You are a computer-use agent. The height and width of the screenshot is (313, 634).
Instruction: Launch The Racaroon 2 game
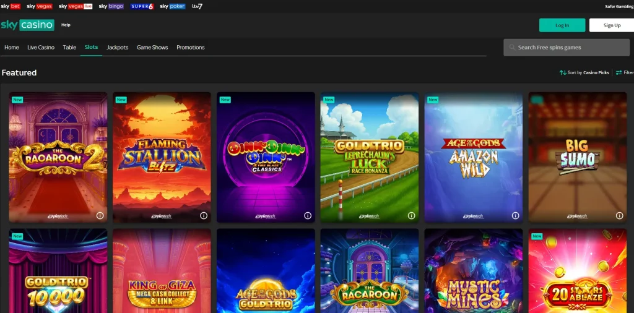58,157
